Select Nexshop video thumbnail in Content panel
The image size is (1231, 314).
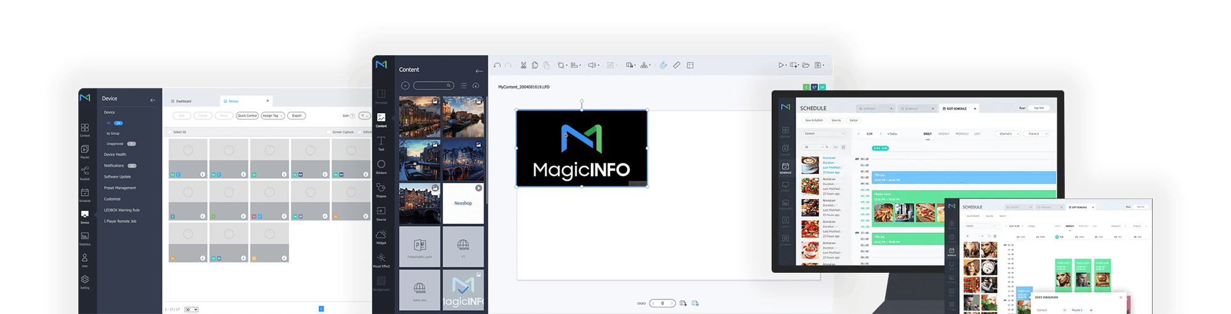463,203
